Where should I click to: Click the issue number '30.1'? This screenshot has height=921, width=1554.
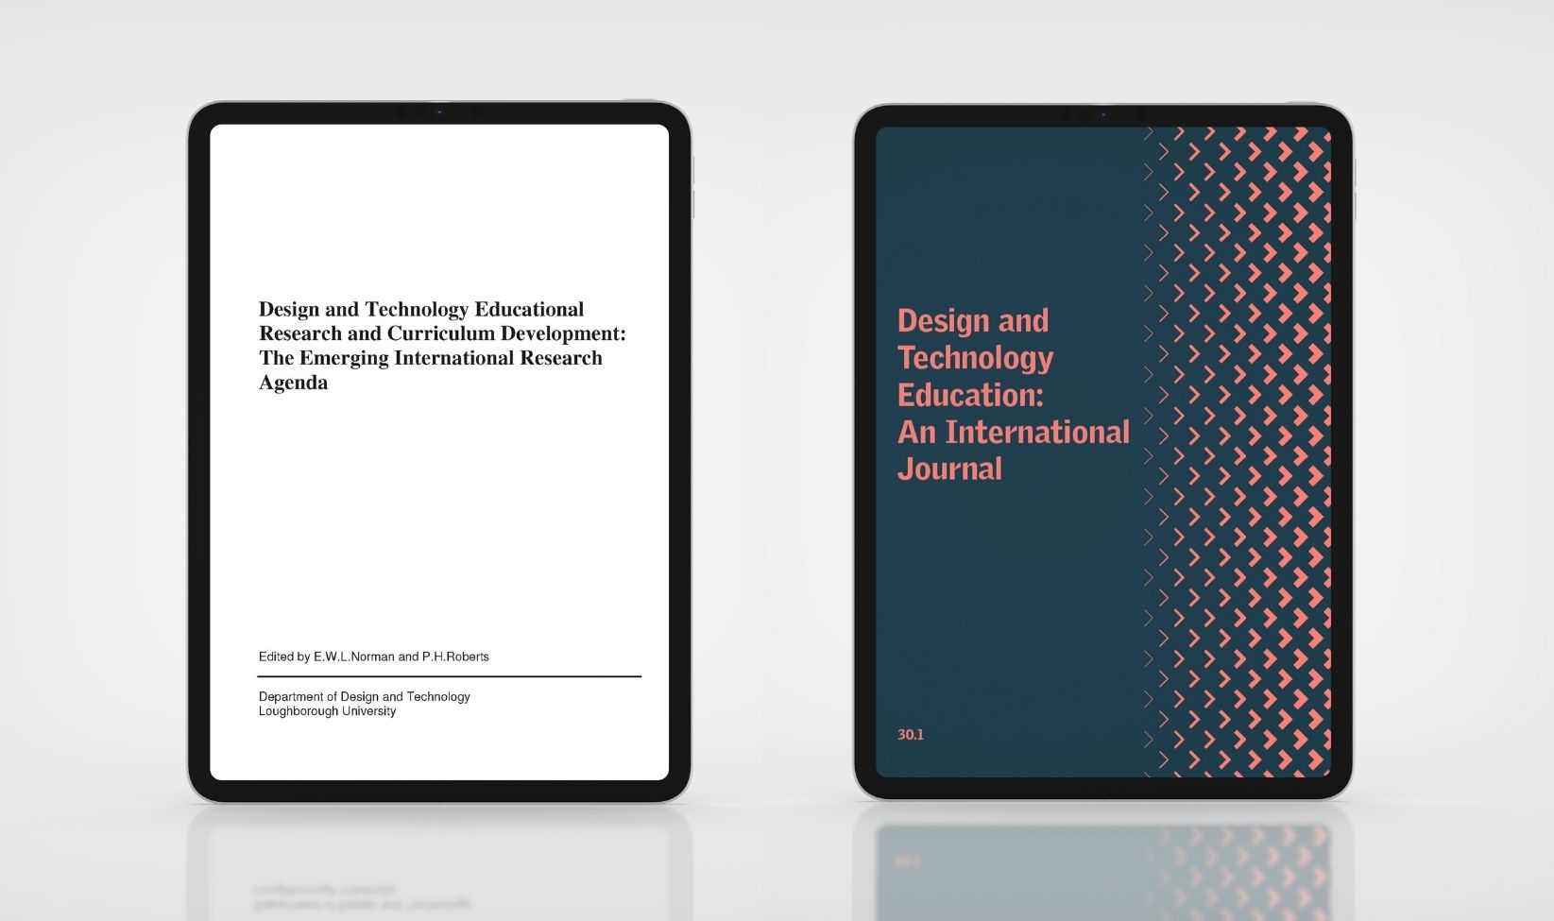(911, 735)
